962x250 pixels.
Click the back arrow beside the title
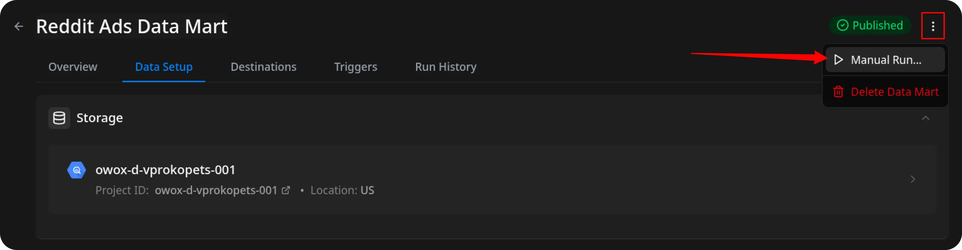click(x=19, y=27)
